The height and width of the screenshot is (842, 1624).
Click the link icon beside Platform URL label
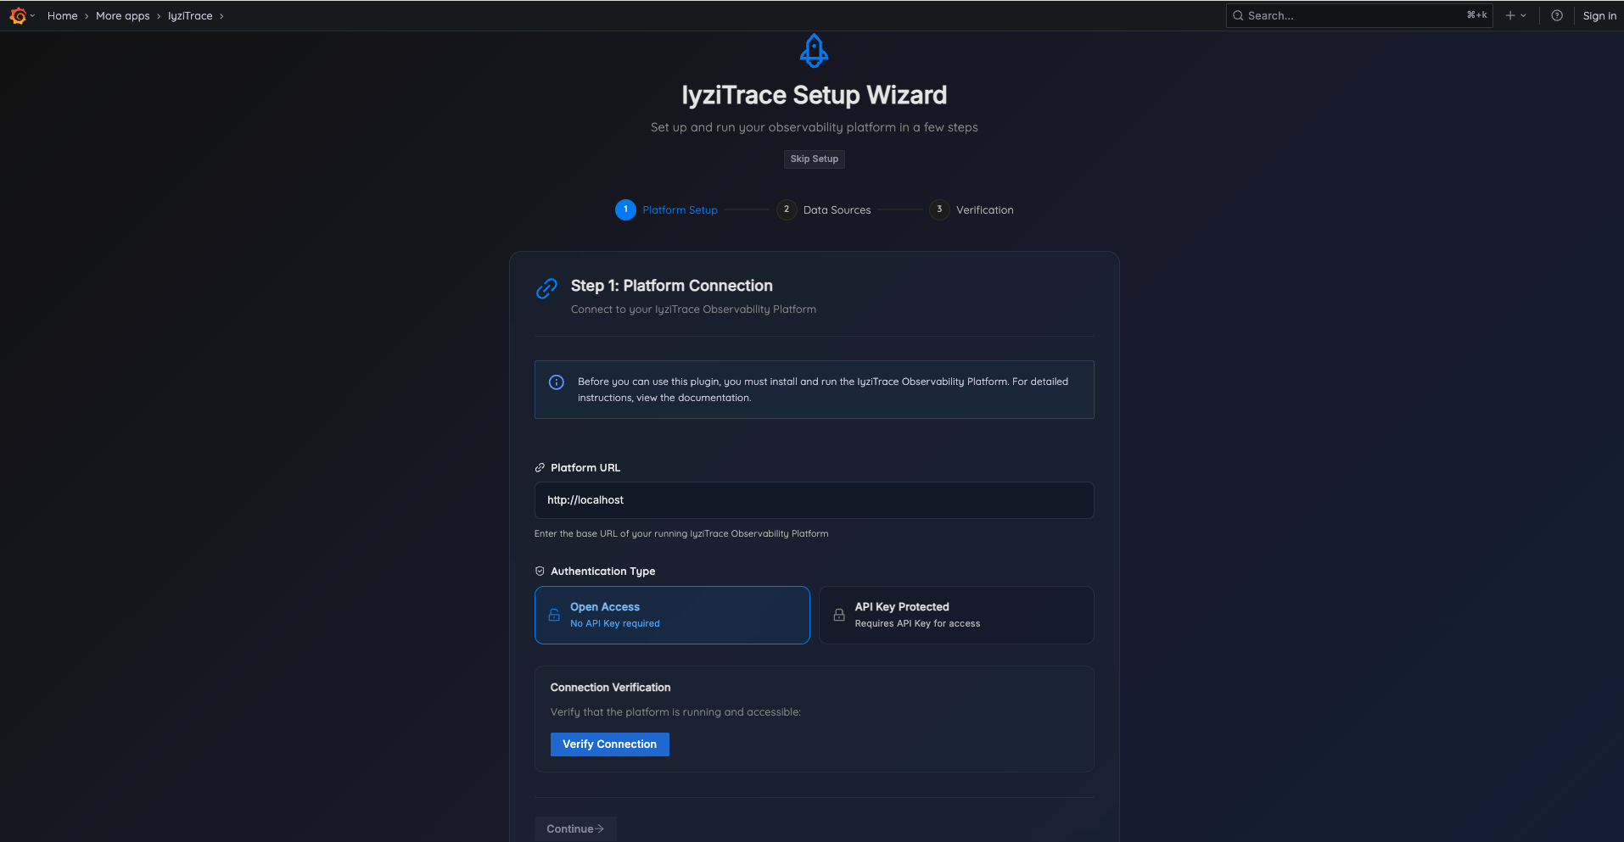click(x=539, y=467)
